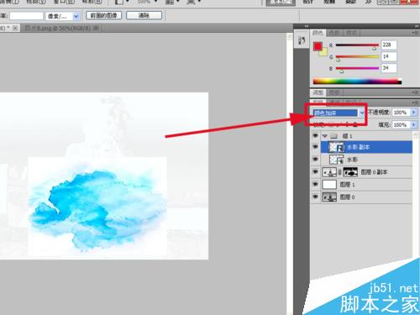Open the layers panel options menu
Image resolution: width=420 pixels, height=315 pixels.
pyautogui.click(x=415, y=102)
